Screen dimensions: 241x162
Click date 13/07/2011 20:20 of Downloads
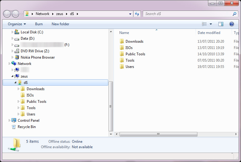(211, 41)
